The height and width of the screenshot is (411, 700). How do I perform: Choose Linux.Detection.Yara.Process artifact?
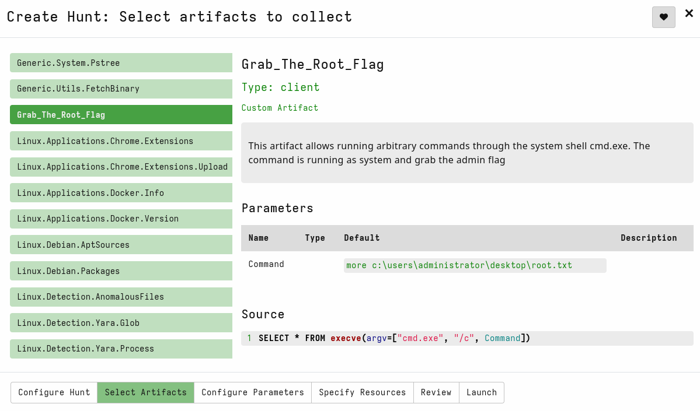click(x=121, y=349)
